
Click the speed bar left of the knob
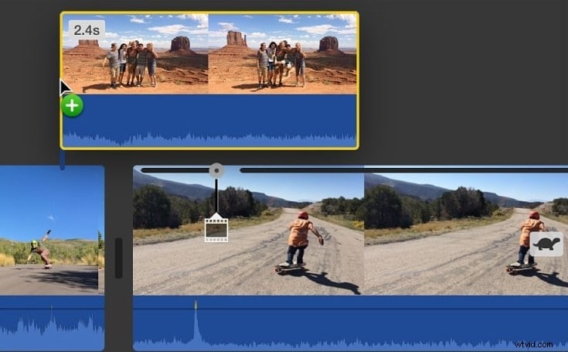[175, 170]
